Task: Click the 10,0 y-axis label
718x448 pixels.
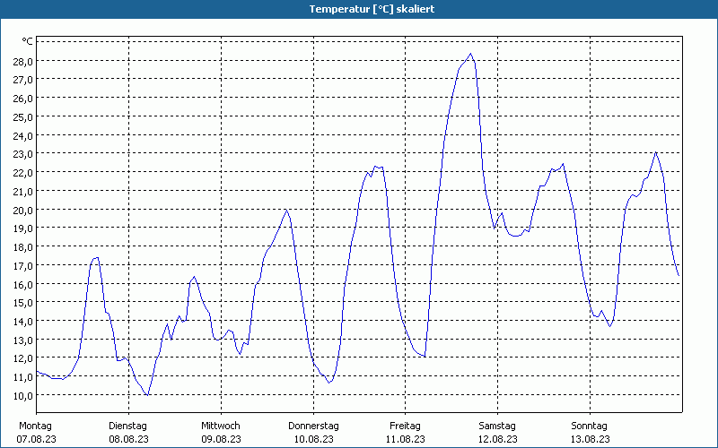Action: pyautogui.click(x=23, y=395)
